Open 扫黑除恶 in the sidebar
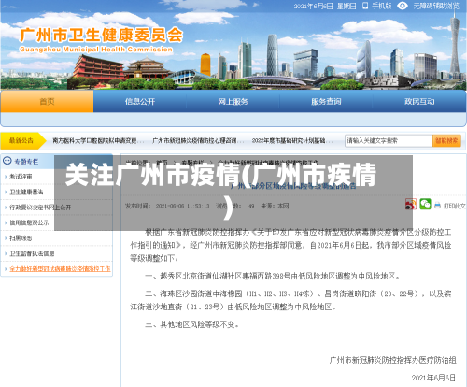 (21, 238)
